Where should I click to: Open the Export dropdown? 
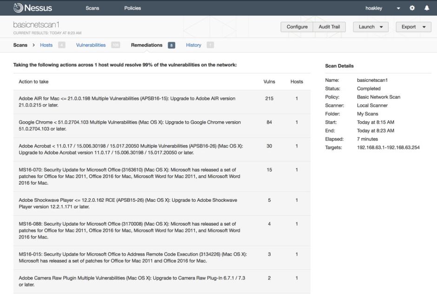click(413, 27)
